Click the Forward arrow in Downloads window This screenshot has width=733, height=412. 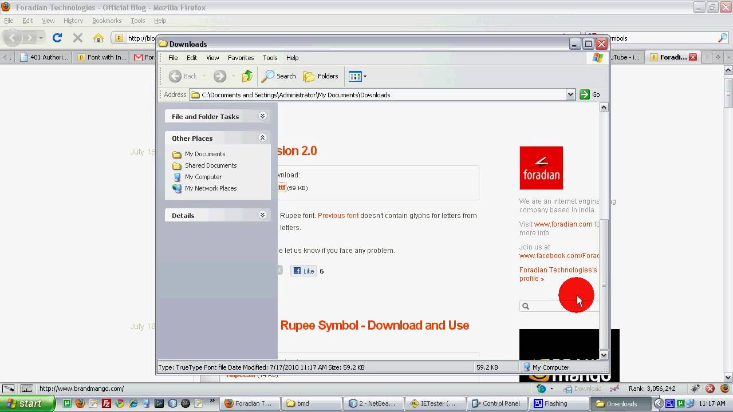pos(220,76)
